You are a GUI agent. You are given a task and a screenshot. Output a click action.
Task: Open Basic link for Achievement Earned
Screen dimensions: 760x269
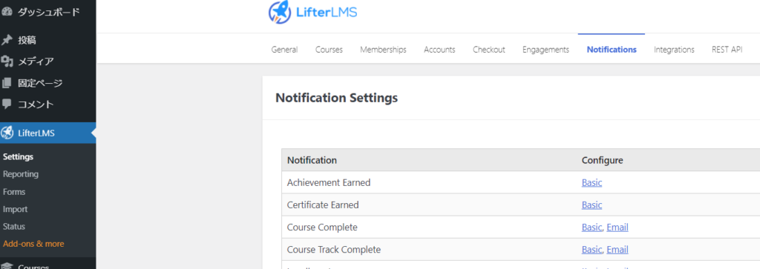[592, 183]
